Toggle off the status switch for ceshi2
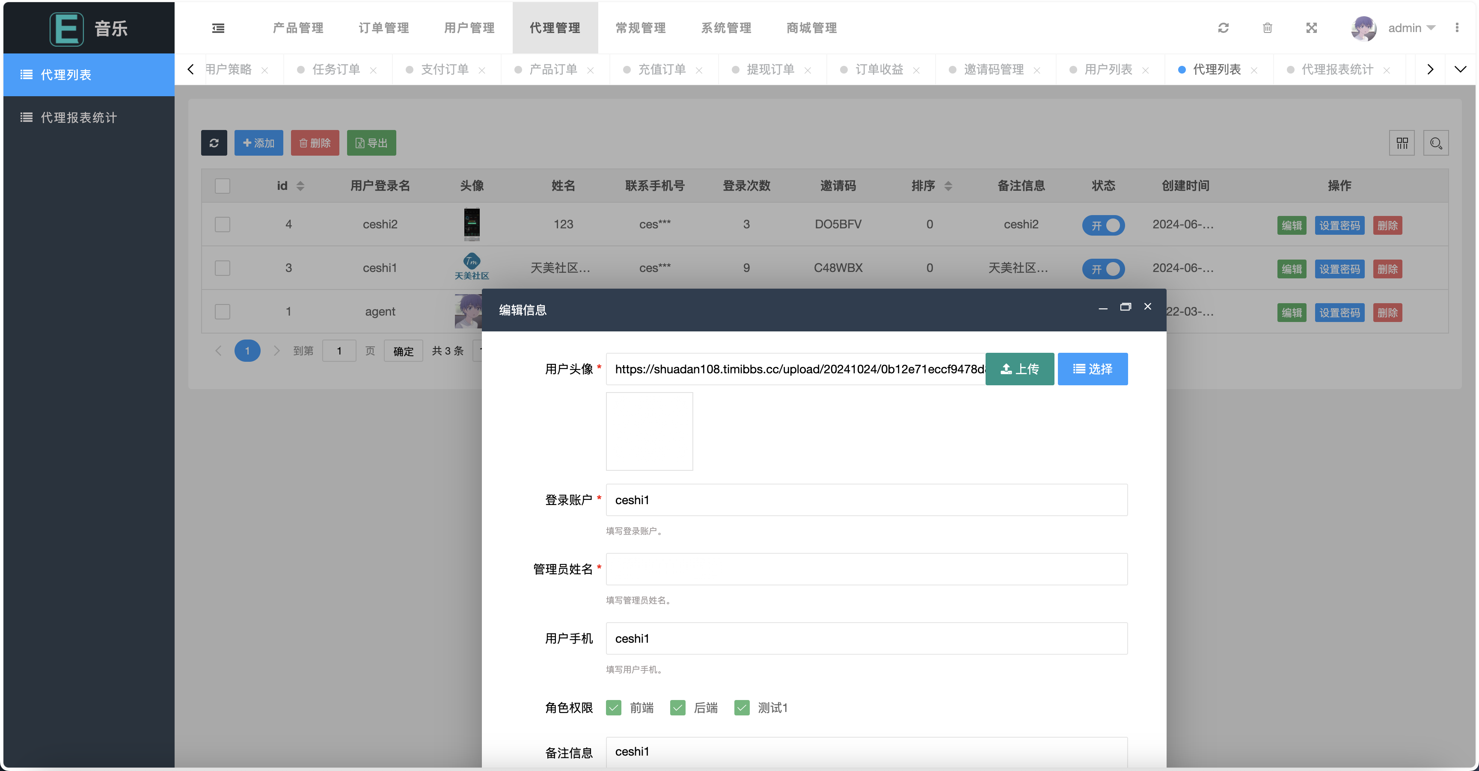The height and width of the screenshot is (771, 1479). click(x=1103, y=225)
